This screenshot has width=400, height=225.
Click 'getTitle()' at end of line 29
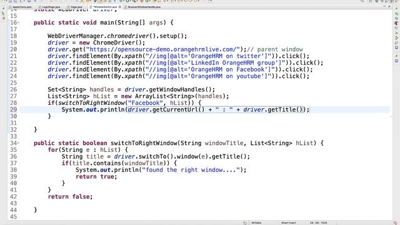point(285,110)
